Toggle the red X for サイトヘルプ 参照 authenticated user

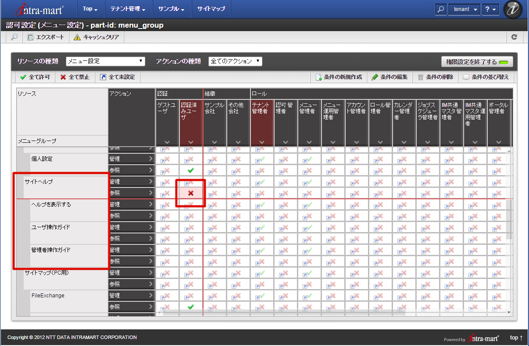(191, 193)
